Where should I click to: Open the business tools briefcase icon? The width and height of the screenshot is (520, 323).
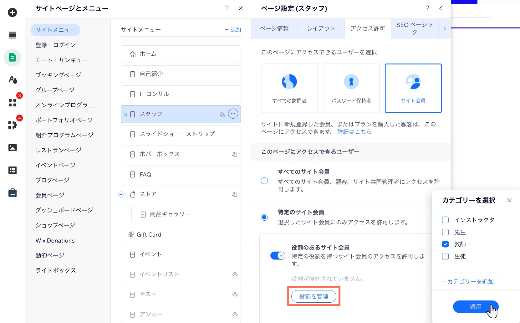(12, 193)
